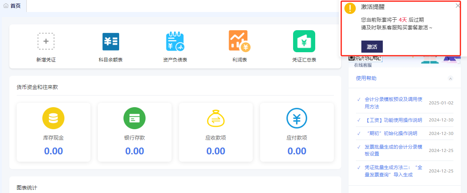Click the 库存现金 card label
Image resolution: width=467 pixels, height=193 pixels.
[53, 138]
